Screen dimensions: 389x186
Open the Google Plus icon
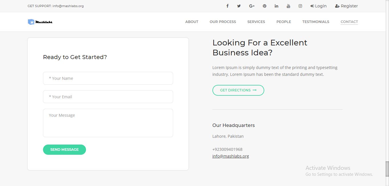pyautogui.click(x=252, y=6)
